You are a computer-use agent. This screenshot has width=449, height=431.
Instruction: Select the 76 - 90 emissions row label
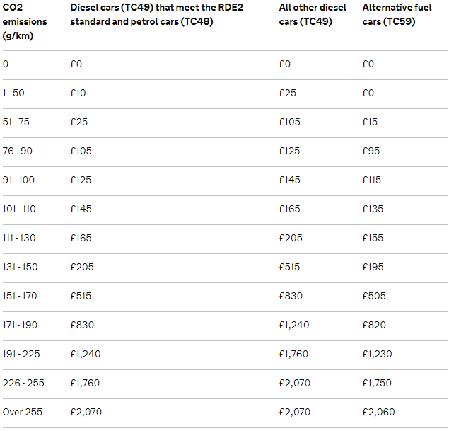[18, 151]
